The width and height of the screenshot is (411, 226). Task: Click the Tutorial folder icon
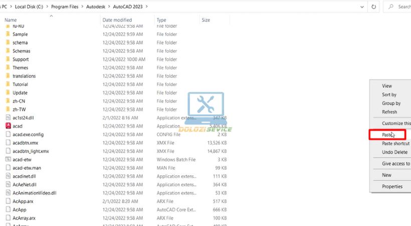8,84
